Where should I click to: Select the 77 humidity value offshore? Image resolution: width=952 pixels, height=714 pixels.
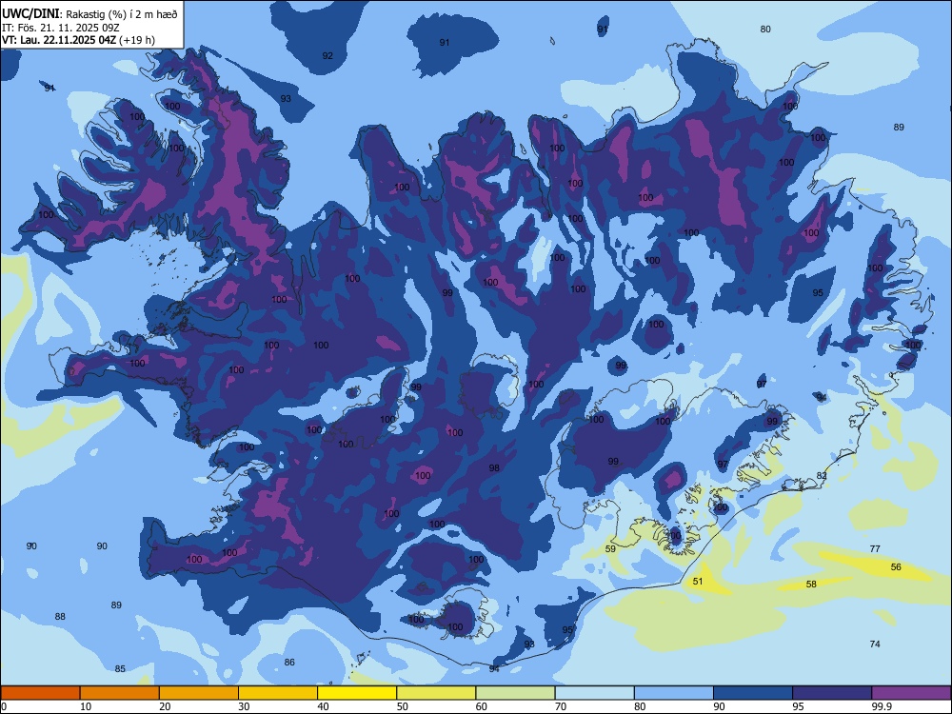coord(875,549)
